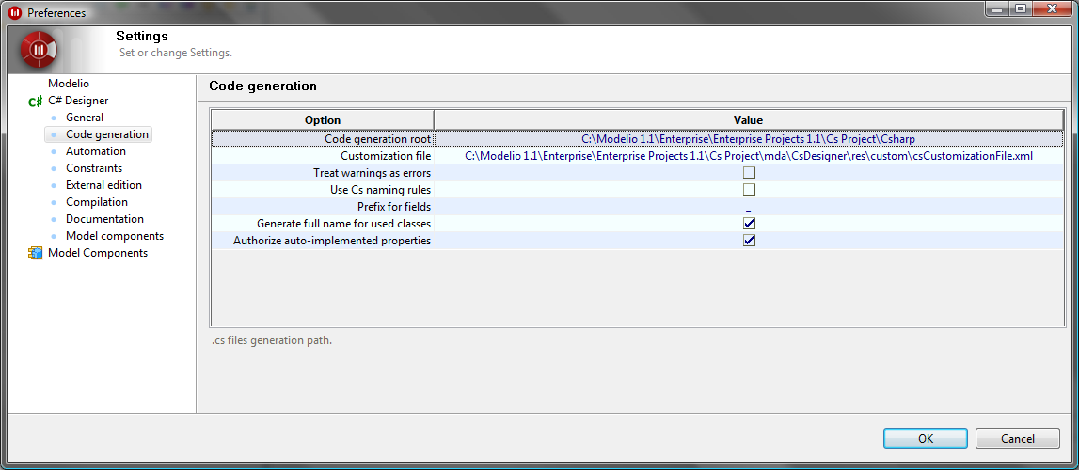1079x470 pixels.
Task: Select the Prefix for fields label
Action: [x=394, y=207]
